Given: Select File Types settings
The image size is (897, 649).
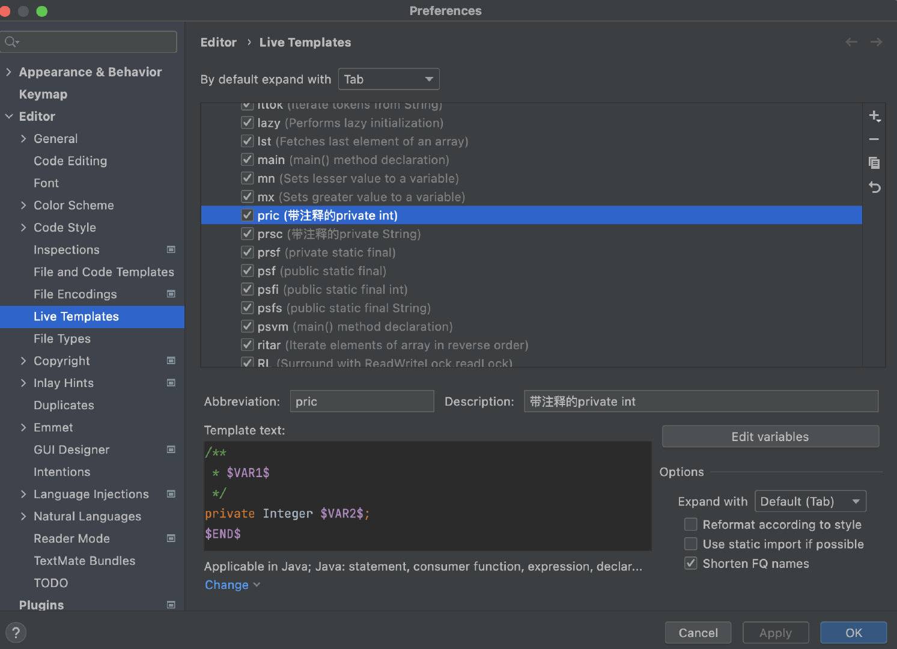Looking at the screenshot, I should coord(62,339).
